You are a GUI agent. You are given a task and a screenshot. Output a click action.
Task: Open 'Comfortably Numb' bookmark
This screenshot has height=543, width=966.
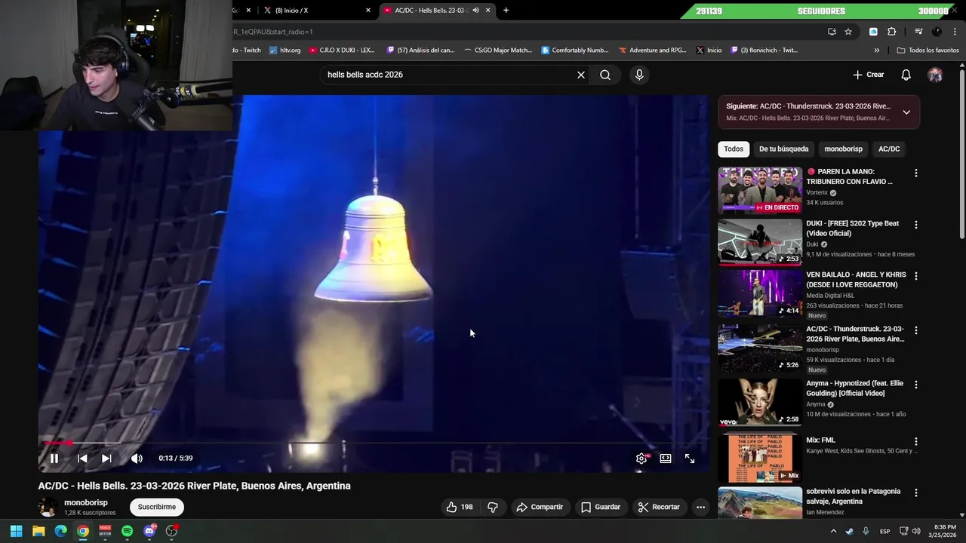point(574,51)
